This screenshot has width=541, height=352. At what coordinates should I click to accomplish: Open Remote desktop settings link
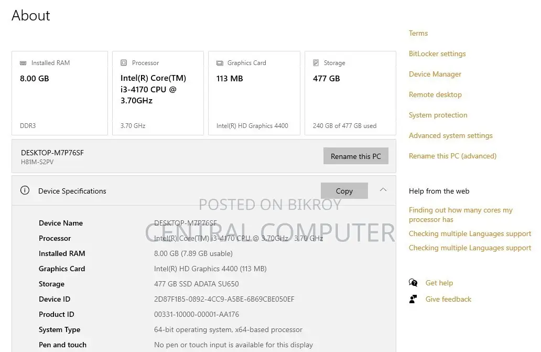click(435, 94)
